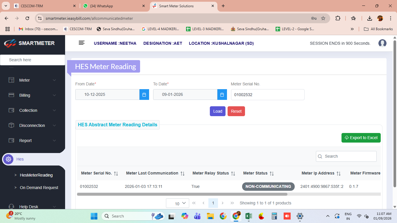Open the Chrome tab search dropdown

tap(6, 6)
